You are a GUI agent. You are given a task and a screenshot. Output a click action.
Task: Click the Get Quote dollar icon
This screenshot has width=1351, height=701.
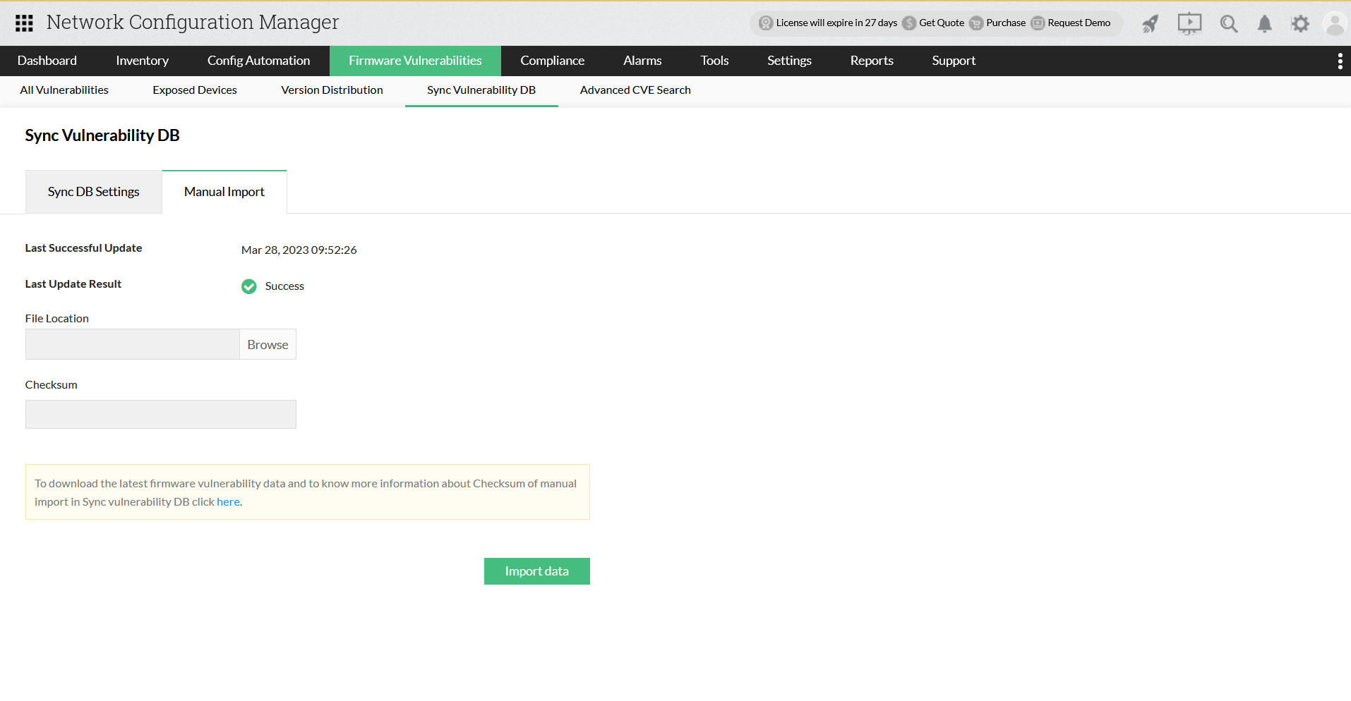pos(909,23)
